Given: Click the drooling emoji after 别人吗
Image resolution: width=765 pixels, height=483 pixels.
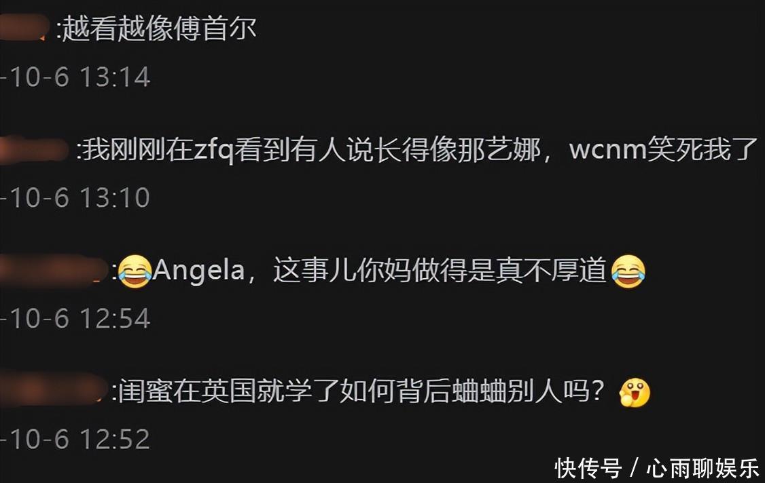Looking at the screenshot, I should (x=635, y=392).
